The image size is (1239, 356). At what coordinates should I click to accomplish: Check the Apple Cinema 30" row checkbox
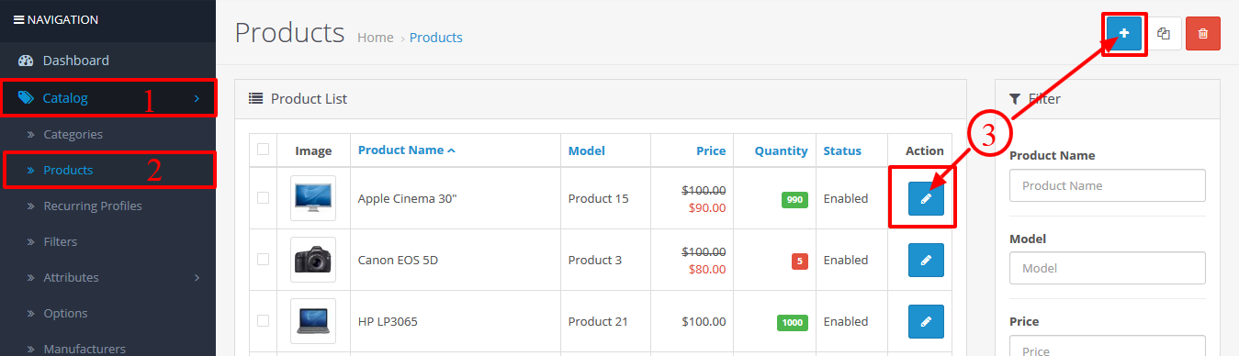(x=264, y=197)
